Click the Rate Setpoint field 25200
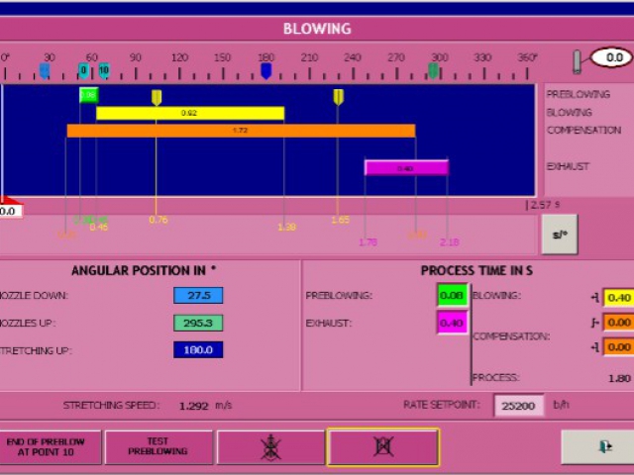This screenshot has width=634, height=475. 519,405
